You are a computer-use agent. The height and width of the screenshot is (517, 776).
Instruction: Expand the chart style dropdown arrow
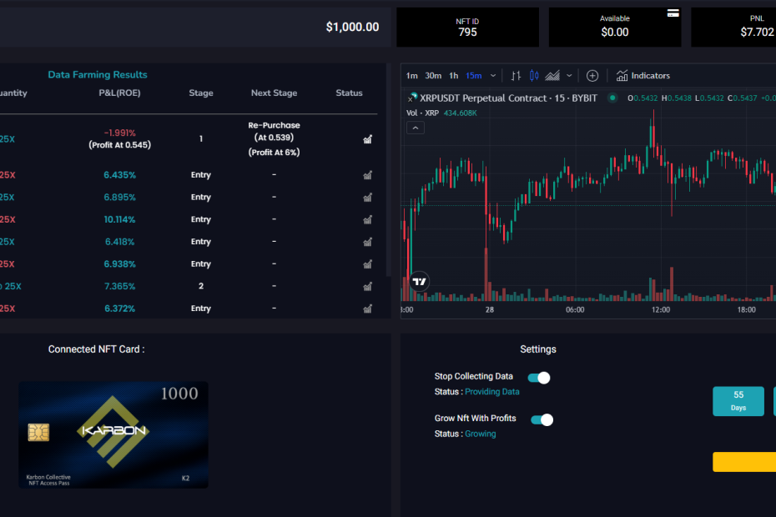pos(569,75)
